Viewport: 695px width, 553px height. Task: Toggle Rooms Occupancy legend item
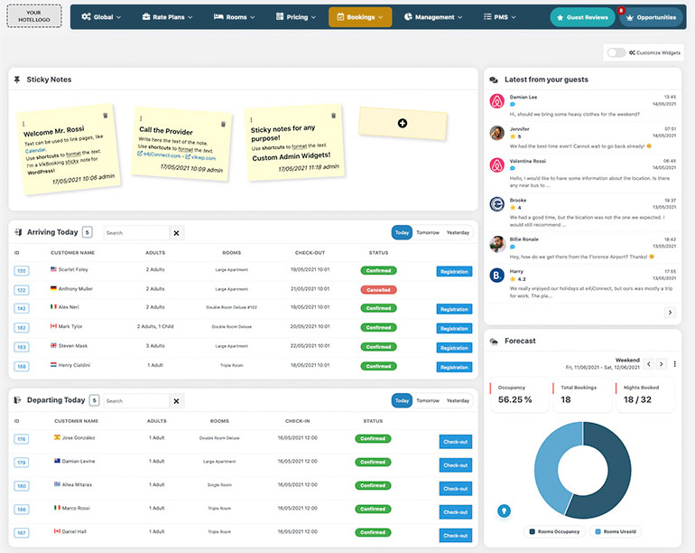pos(554,531)
